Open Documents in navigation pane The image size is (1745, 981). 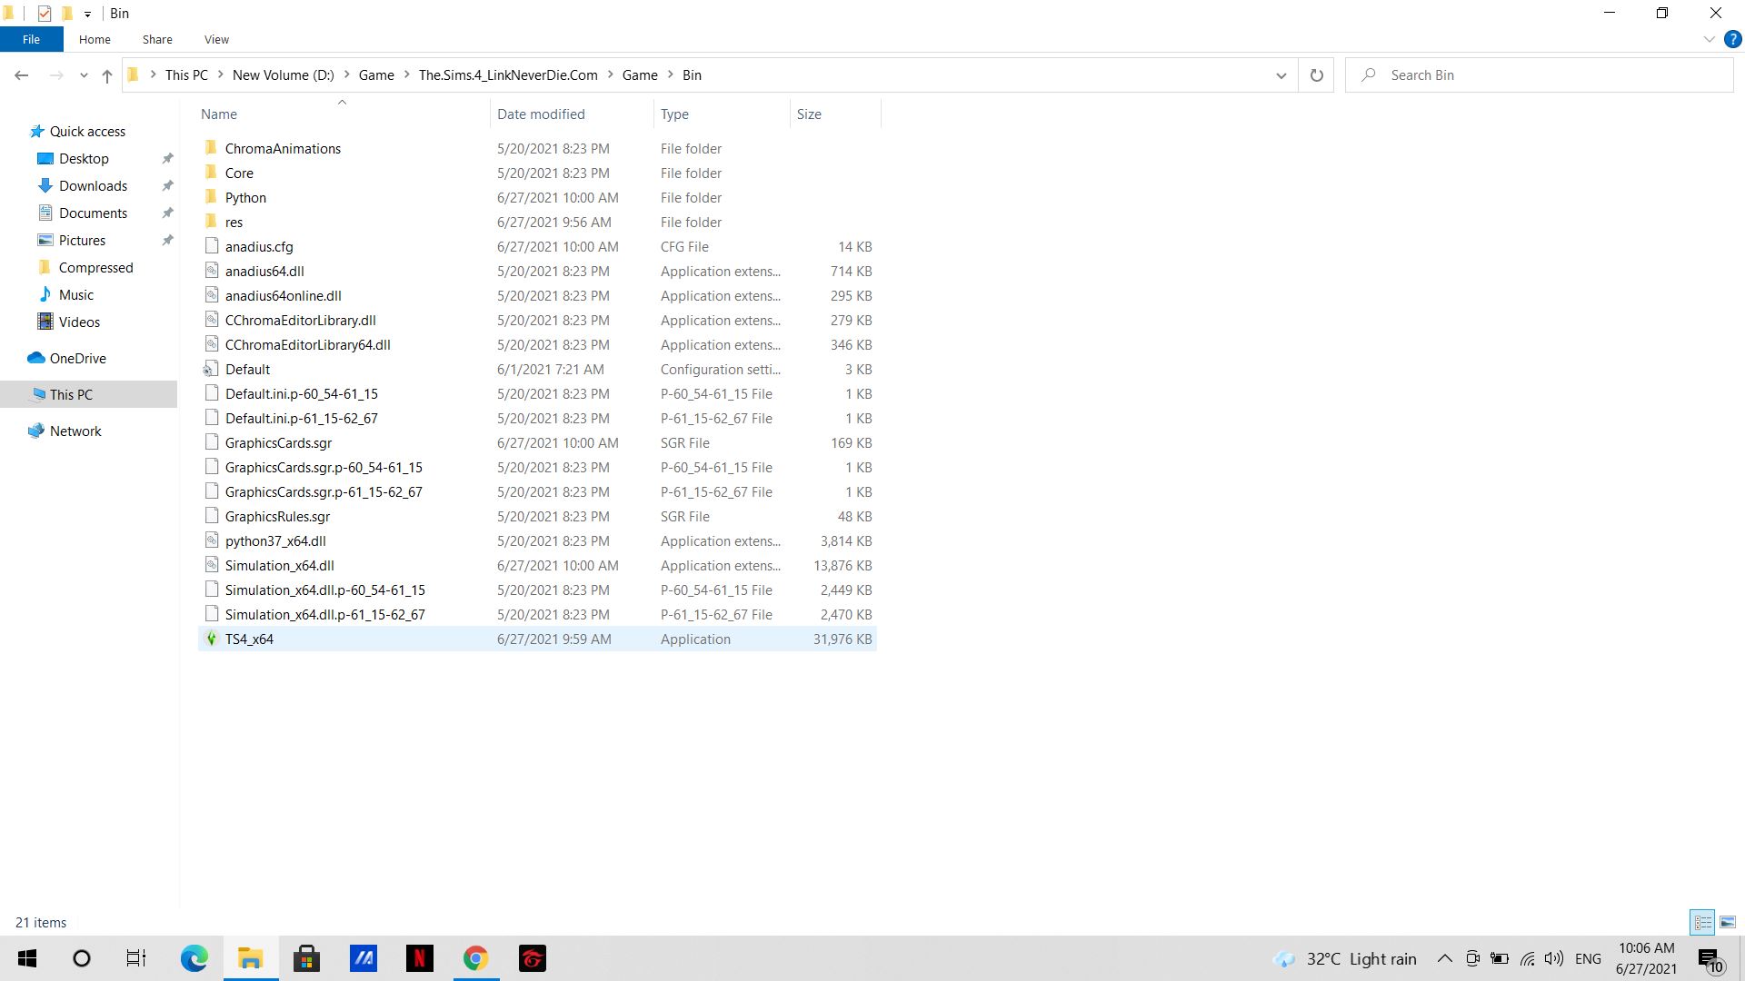click(93, 213)
